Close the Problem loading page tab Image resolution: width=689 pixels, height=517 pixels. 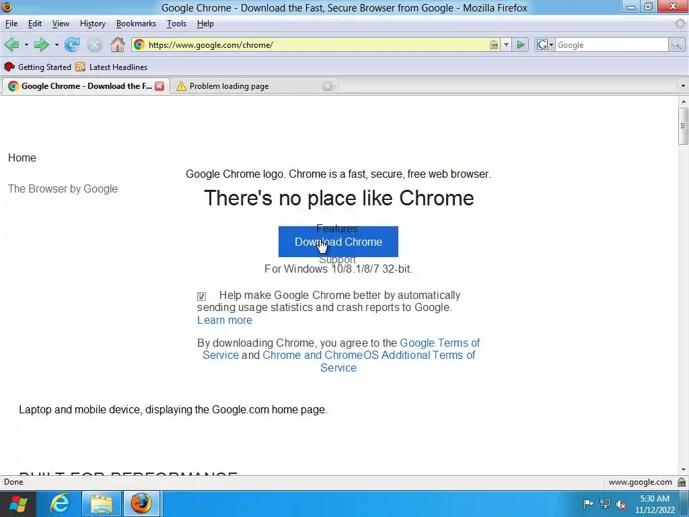coord(328,86)
